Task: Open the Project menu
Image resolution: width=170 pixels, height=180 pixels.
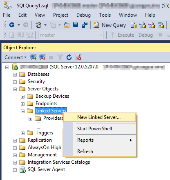Action: (x=60, y=15)
